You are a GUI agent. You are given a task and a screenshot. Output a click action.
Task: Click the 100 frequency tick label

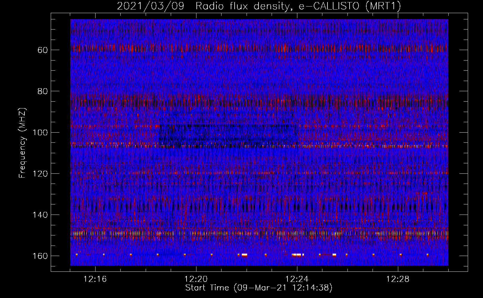coord(40,132)
